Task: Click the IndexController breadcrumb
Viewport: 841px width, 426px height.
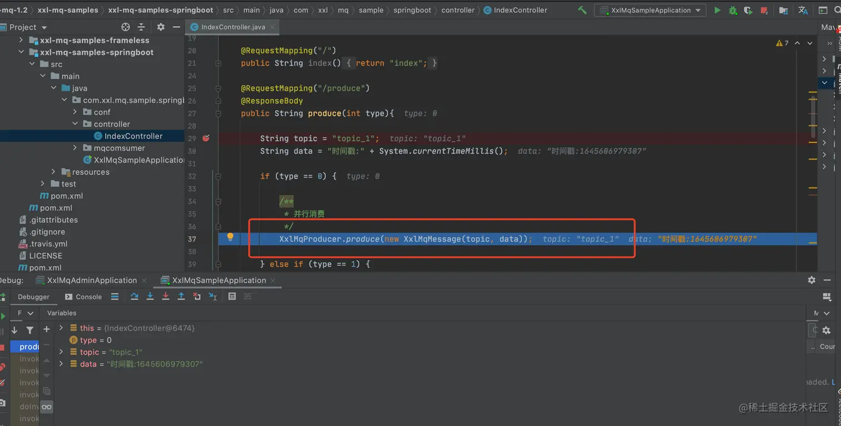Action: 516,10
